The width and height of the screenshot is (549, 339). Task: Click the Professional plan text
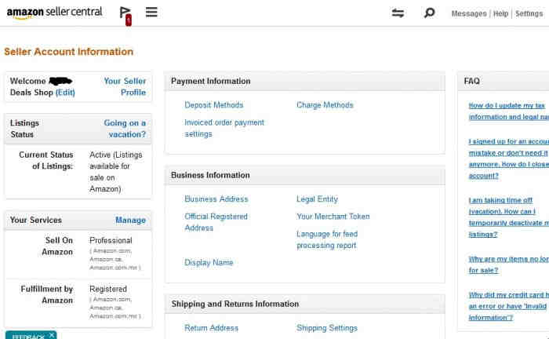click(111, 241)
